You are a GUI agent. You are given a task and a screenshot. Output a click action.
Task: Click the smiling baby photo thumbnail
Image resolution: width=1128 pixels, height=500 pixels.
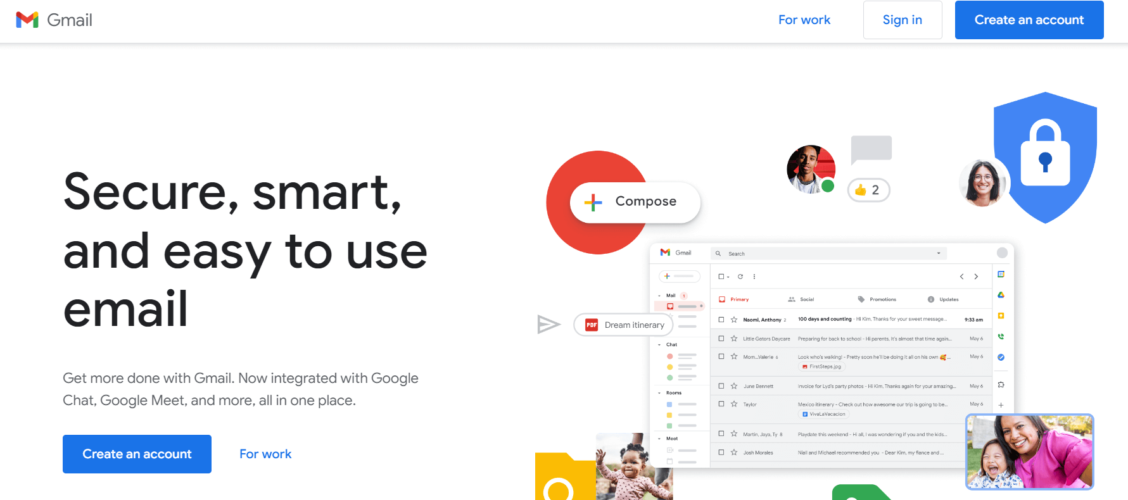(634, 466)
